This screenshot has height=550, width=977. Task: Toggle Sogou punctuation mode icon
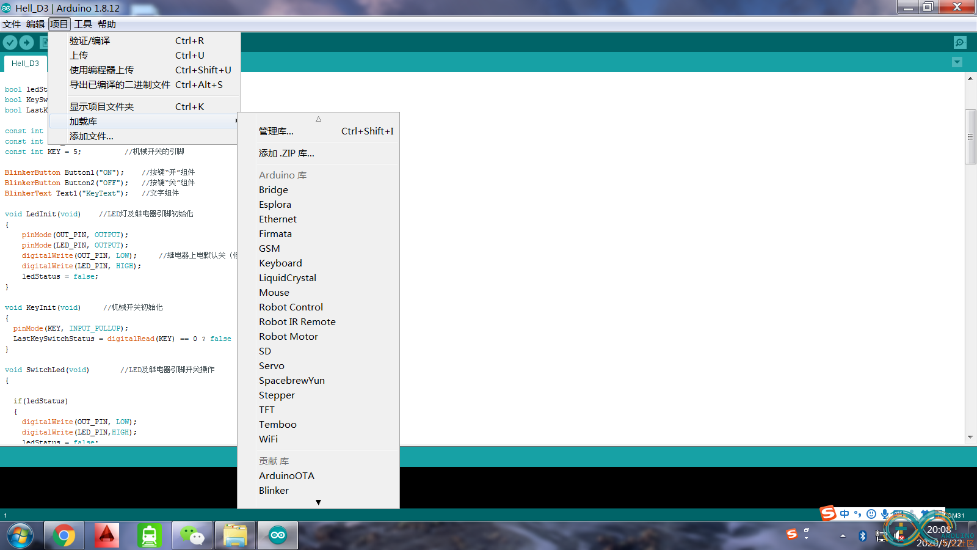pos(858,514)
